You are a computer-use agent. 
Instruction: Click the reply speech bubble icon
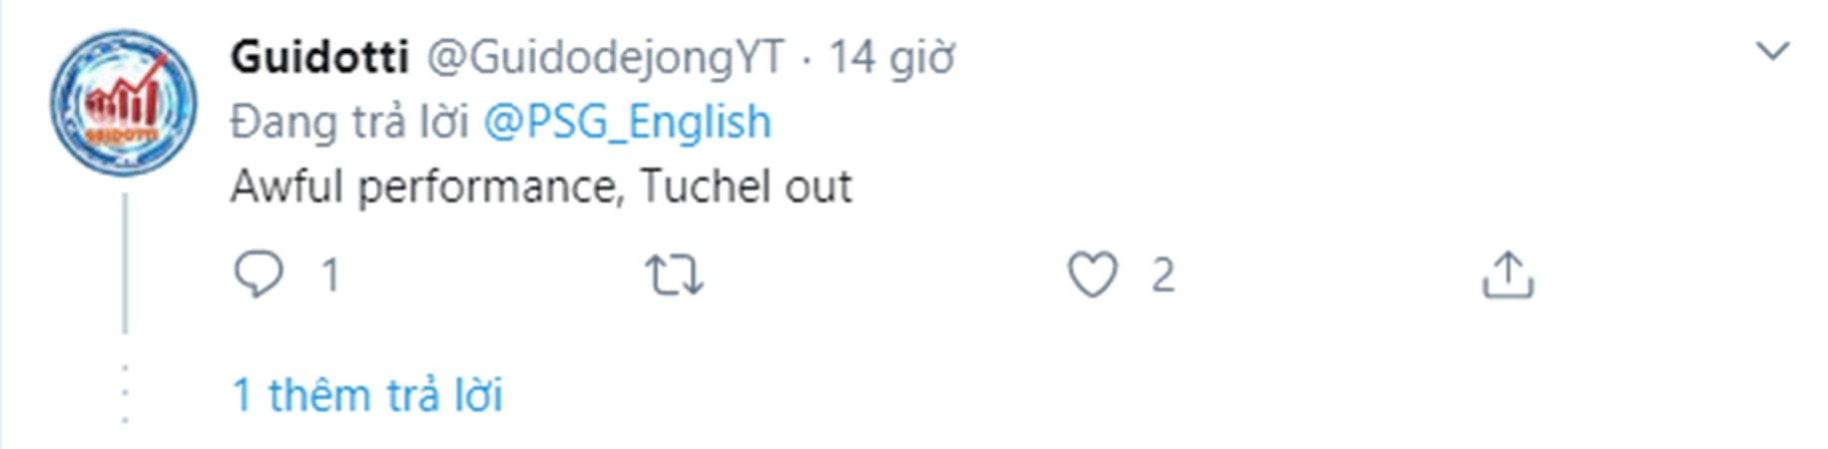[259, 274]
